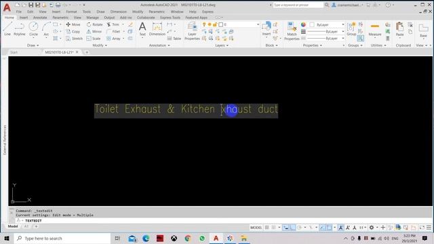Click the large Text annotation tool
The width and height of the screenshot is (434, 244).
tap(142, 28)
